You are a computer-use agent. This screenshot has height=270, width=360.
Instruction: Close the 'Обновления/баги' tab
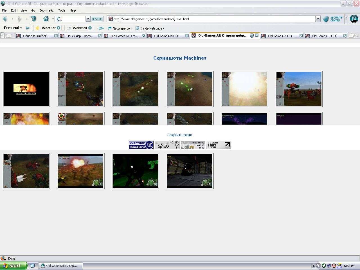pyautogui.click(x=56, y=36)
